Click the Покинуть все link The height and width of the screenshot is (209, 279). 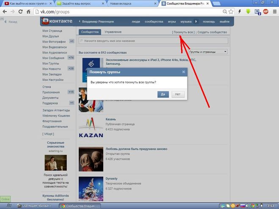(183, 32)
